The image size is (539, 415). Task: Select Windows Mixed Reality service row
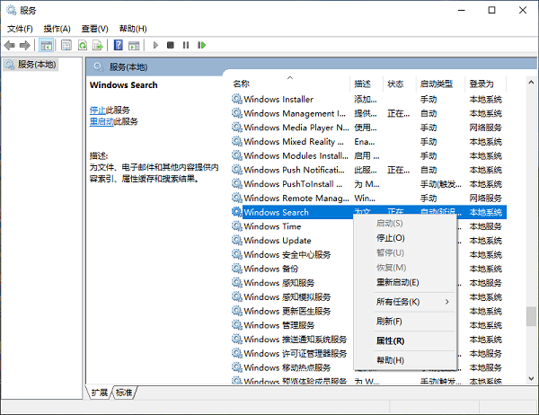pyautogui.click(x=368, y=141)
